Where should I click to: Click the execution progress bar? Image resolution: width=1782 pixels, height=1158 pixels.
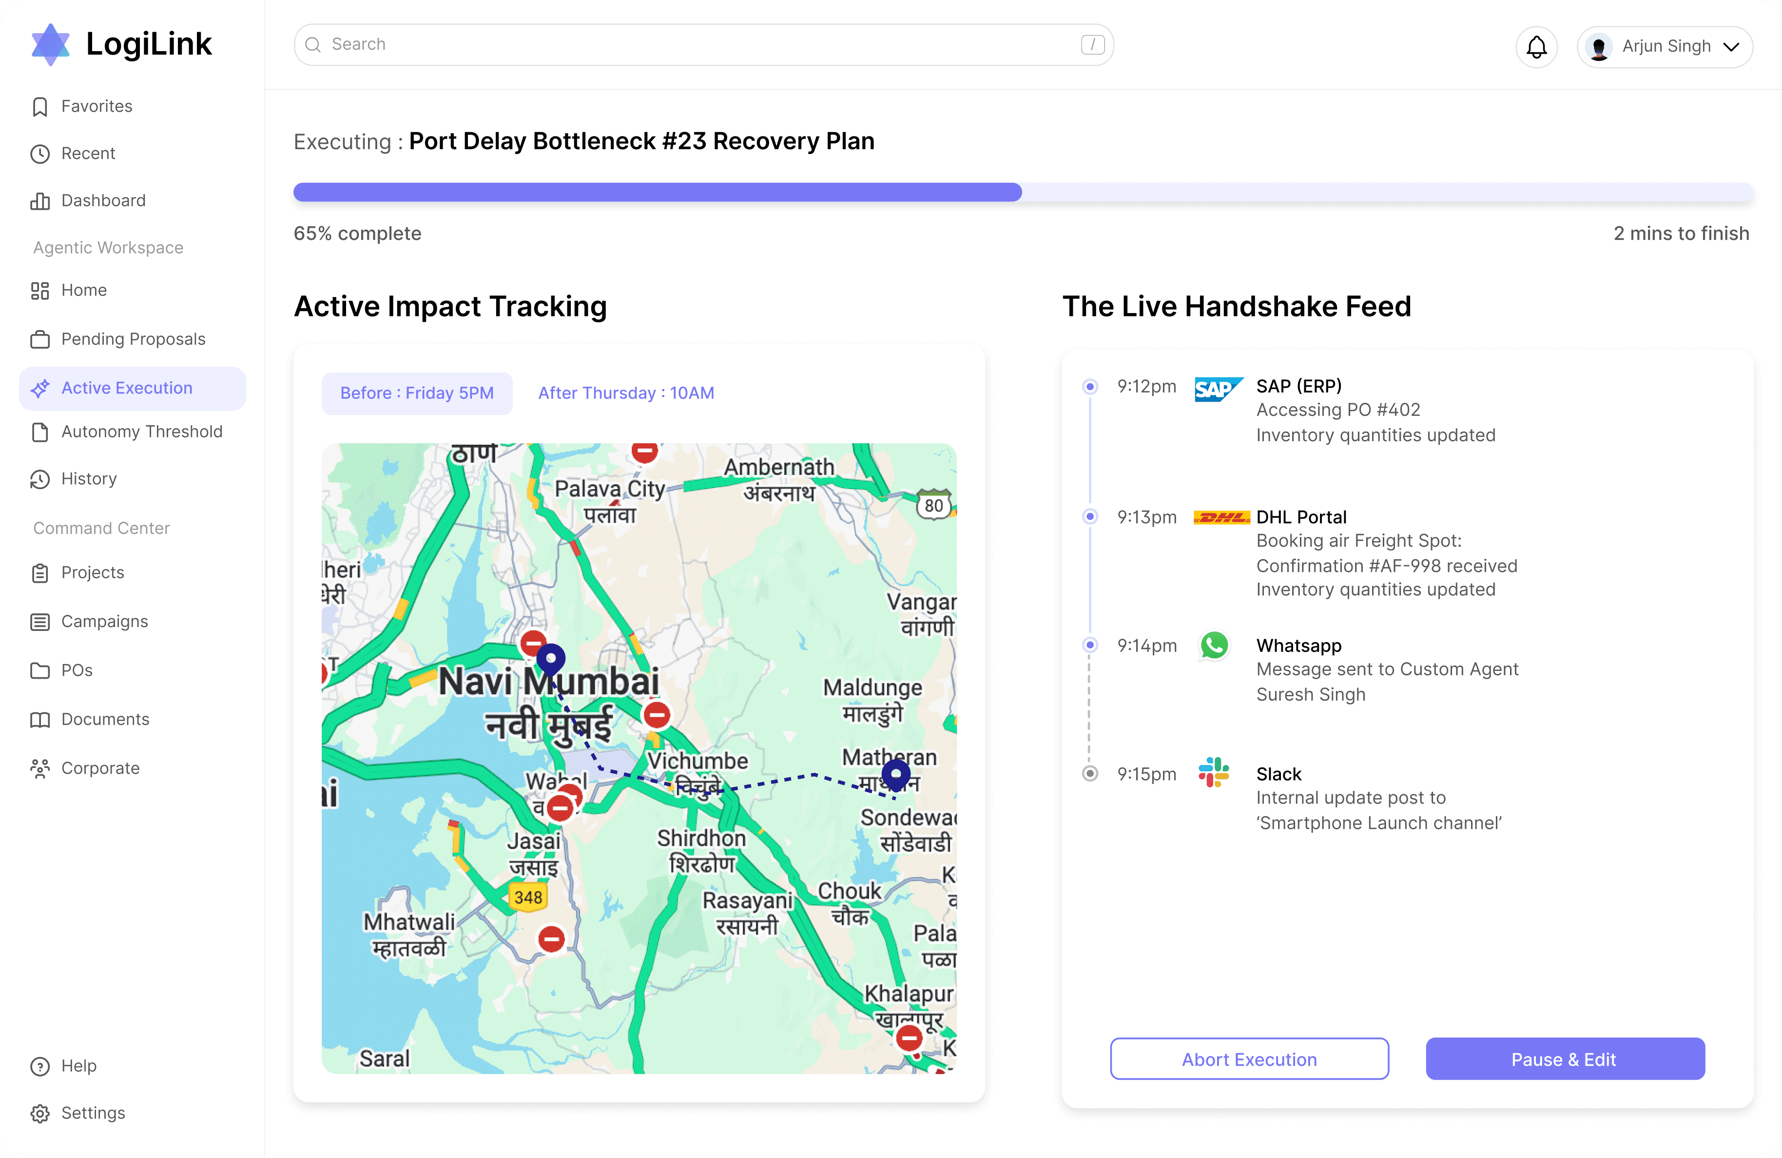pyautogui.click(x=1022, y=193)
